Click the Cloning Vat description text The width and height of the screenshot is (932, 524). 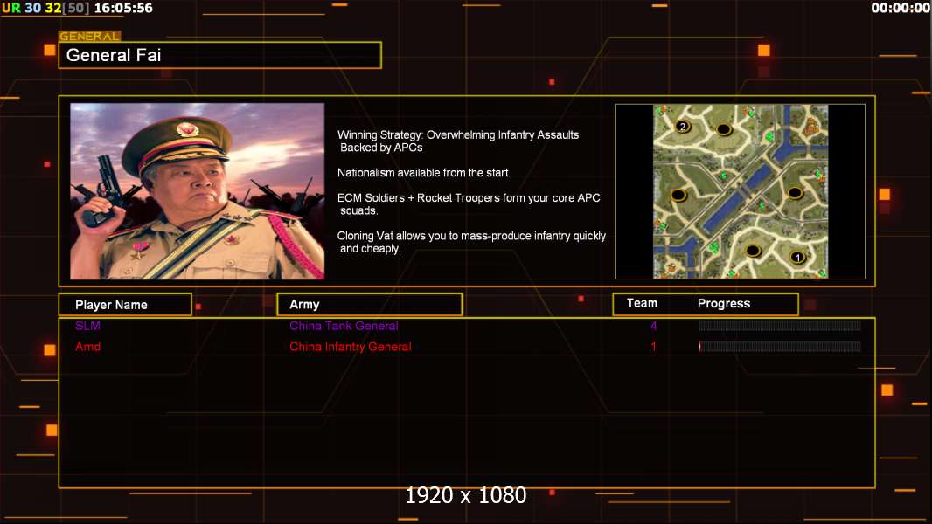click(471, 242)
